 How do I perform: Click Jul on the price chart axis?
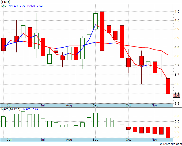pyautogui.click(x=43, y=105)
